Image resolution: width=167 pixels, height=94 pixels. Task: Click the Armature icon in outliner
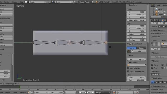pyautogui.click(x=157, y=12)
